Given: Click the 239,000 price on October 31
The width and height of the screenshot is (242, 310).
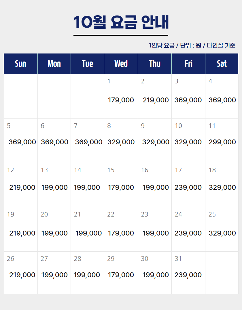Looking at the screenshot, I should tap(188, 275).
